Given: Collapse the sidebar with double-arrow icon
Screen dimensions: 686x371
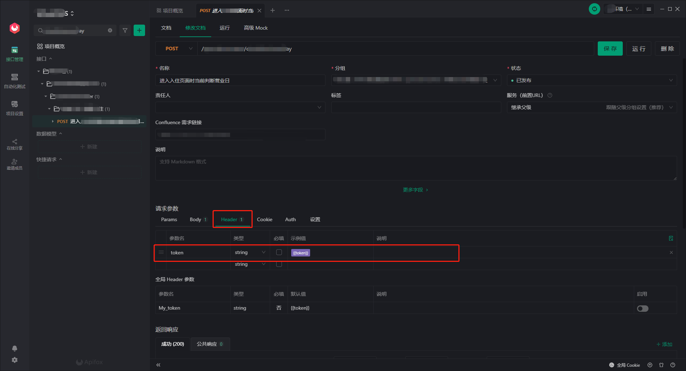Looking at the screenshot, I should tap(158, 365).
